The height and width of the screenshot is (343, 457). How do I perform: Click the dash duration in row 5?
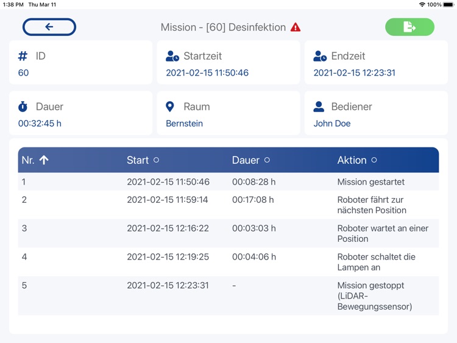234,286
